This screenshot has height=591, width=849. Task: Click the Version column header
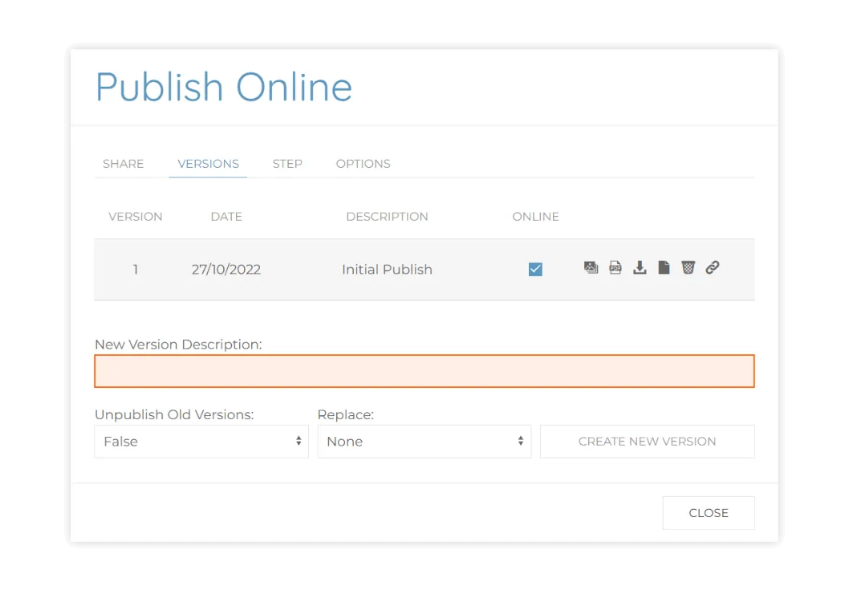(x=136, y=217)
